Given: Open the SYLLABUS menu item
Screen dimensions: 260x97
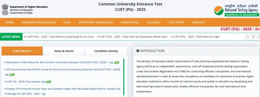Looking at the screenshot, I should (x=154, y=22).
